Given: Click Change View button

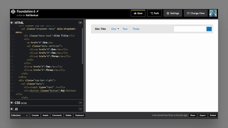Looking at the screenshot, I should (x=196, y=14).
